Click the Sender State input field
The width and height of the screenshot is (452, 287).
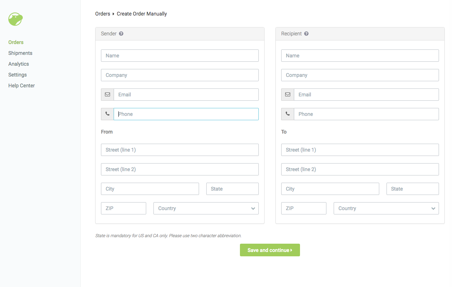coord(232,189)
